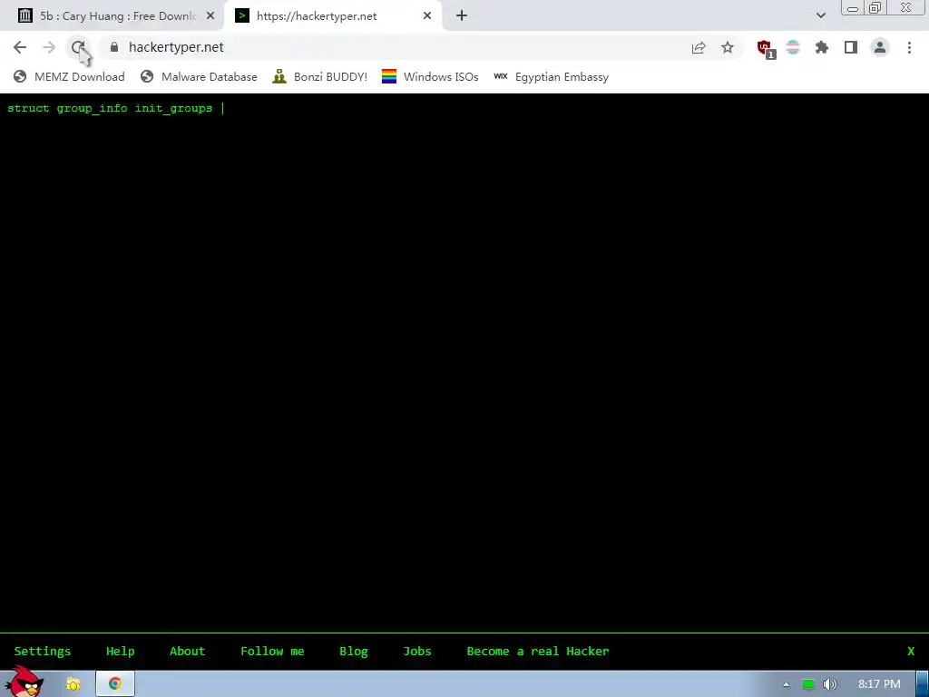Open Chrome three-dot menu
Screen dimensions: 929x697
(909, 47)
